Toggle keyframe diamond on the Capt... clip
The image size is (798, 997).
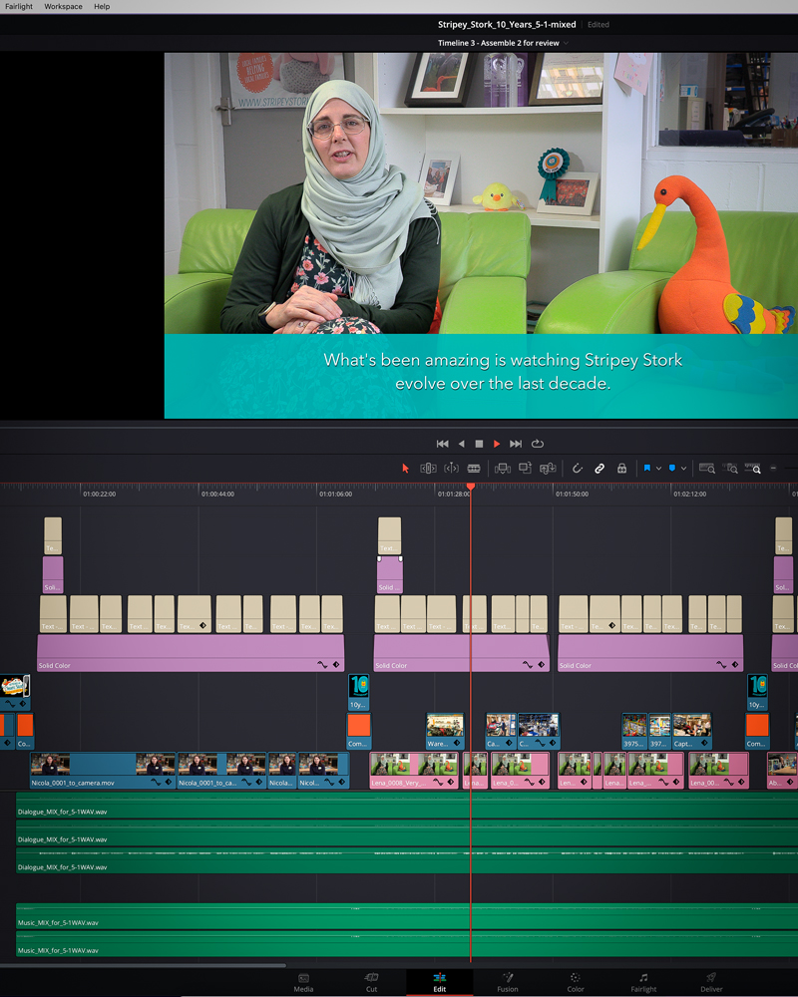pos(704,743)
